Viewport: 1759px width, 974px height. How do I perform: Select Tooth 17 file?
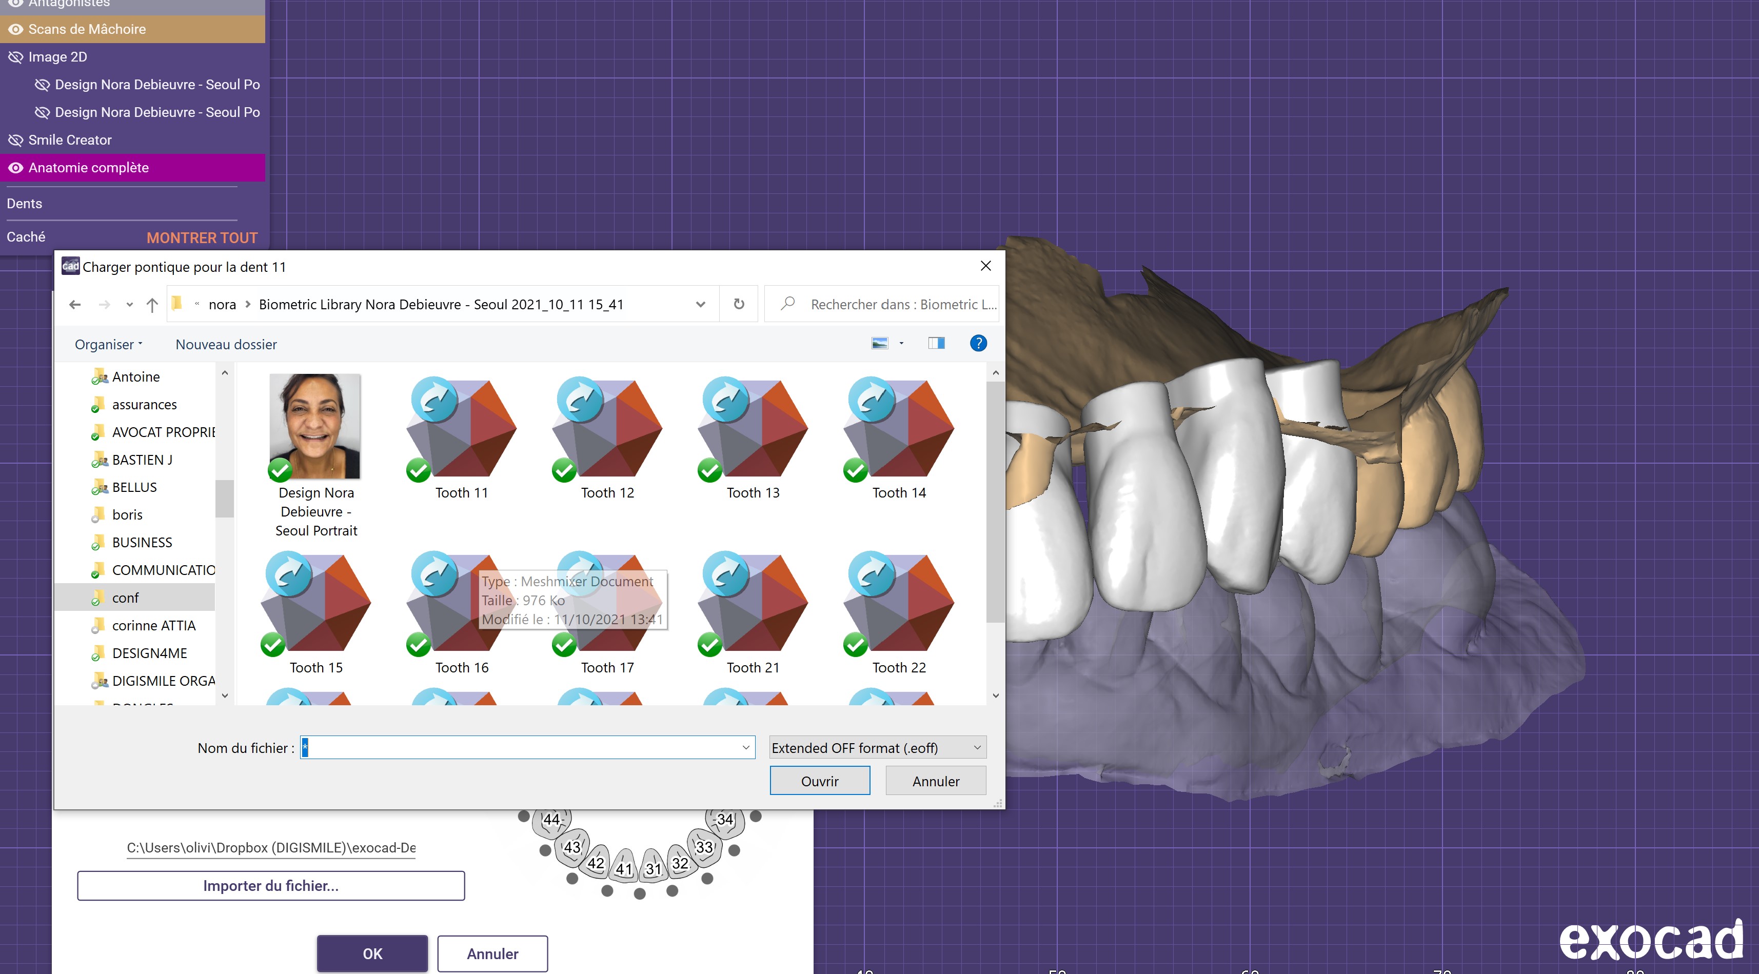click(x=607, y=613)
